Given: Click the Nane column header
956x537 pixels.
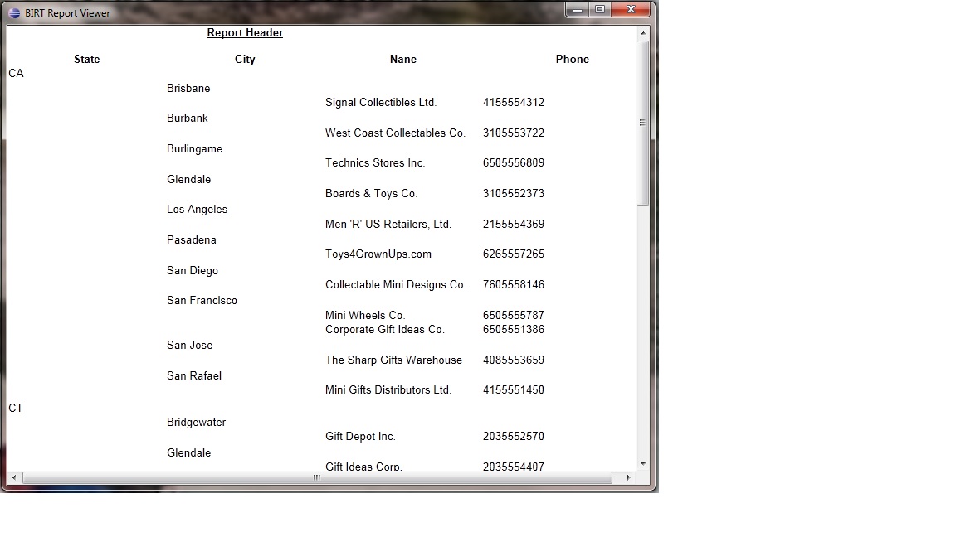Looking at the screenshot, I should pyautogui.click(x=403, y=59).
